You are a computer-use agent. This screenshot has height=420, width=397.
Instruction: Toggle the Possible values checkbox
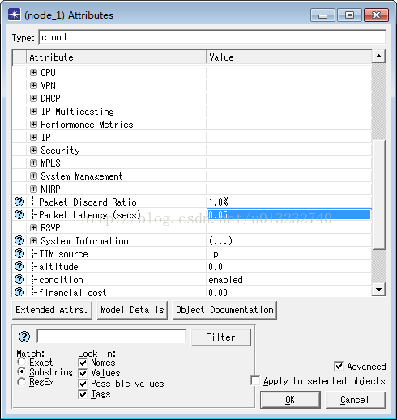click(x=83, y=384)
